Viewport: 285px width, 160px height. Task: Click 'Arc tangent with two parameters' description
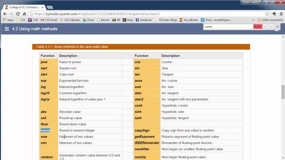pyautogui.click(x=185, y=99)
